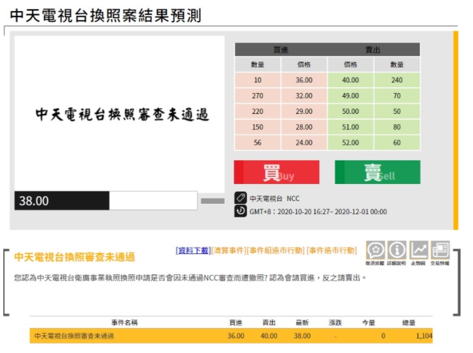Open the 走勢圖 trend chart icon
This screenshot has height=353, width=473.
(x=419, y=250)
